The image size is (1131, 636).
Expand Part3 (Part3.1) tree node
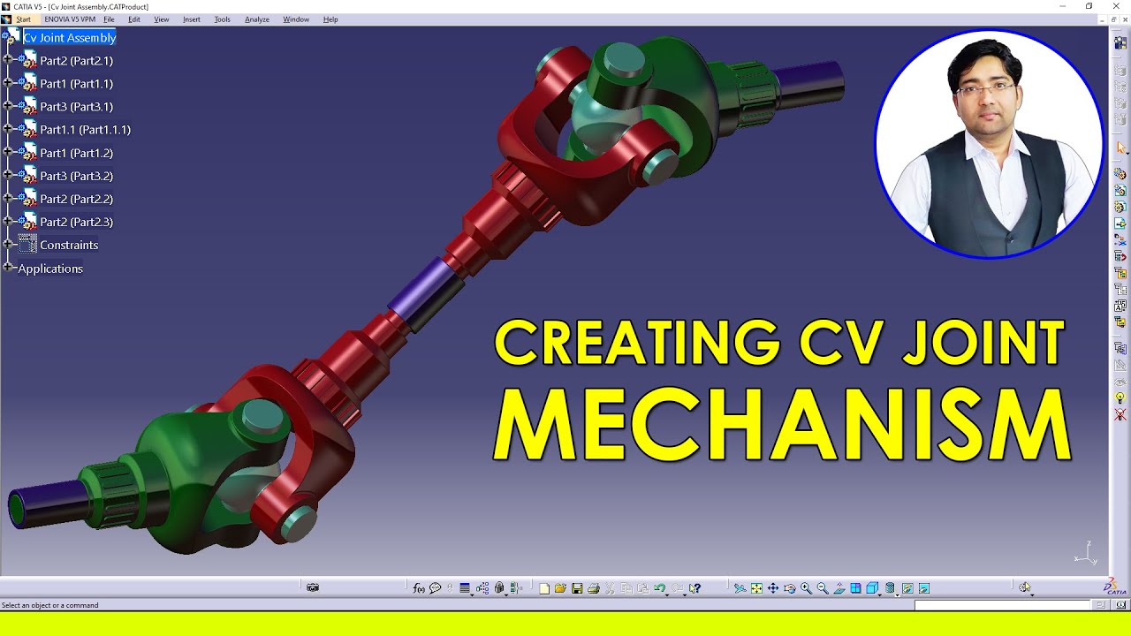point(8,106)
